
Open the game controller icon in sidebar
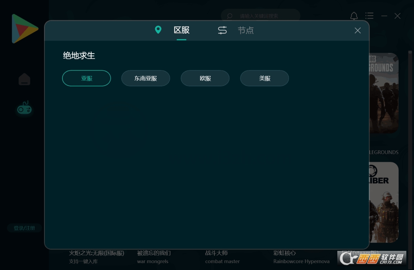pos(24,108)
